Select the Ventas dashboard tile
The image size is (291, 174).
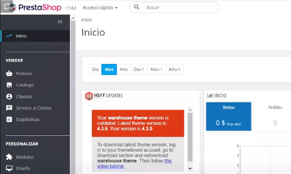tap(229, 116)
